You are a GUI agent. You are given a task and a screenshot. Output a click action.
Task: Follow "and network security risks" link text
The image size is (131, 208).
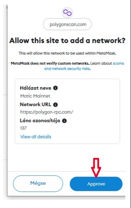pyautogui.click(x=67, y=69)
